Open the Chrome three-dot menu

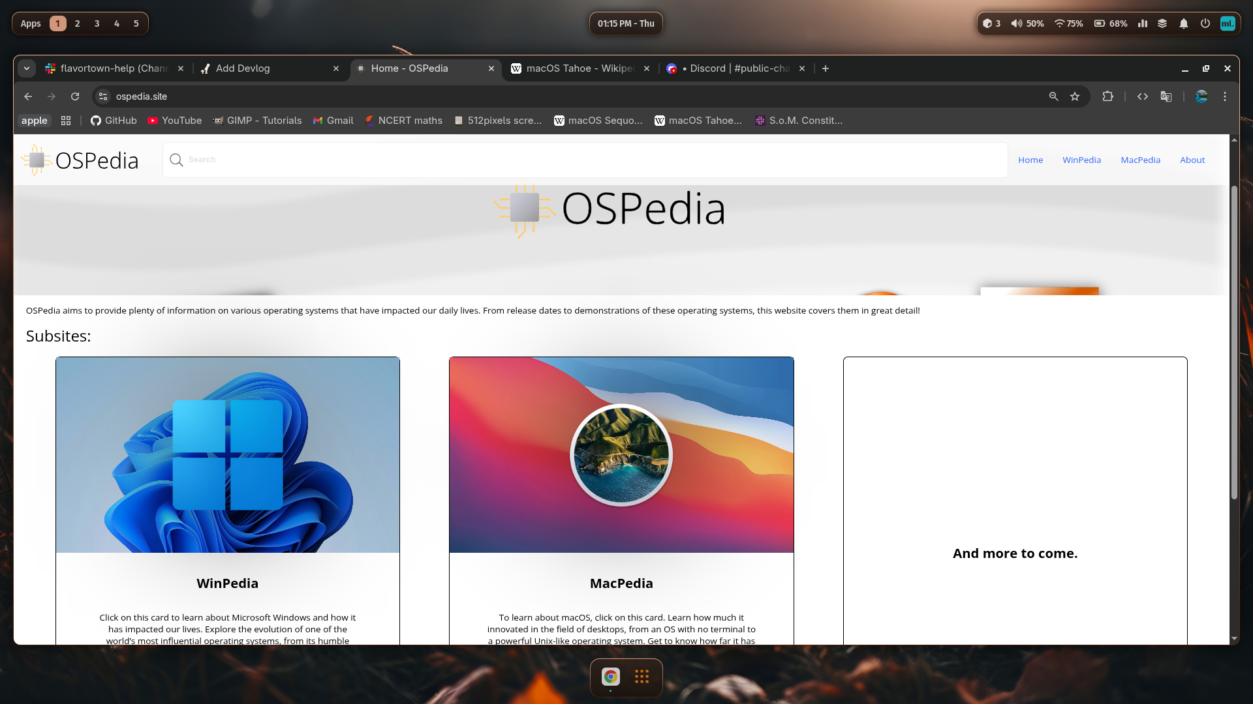tap(1225, 96)
